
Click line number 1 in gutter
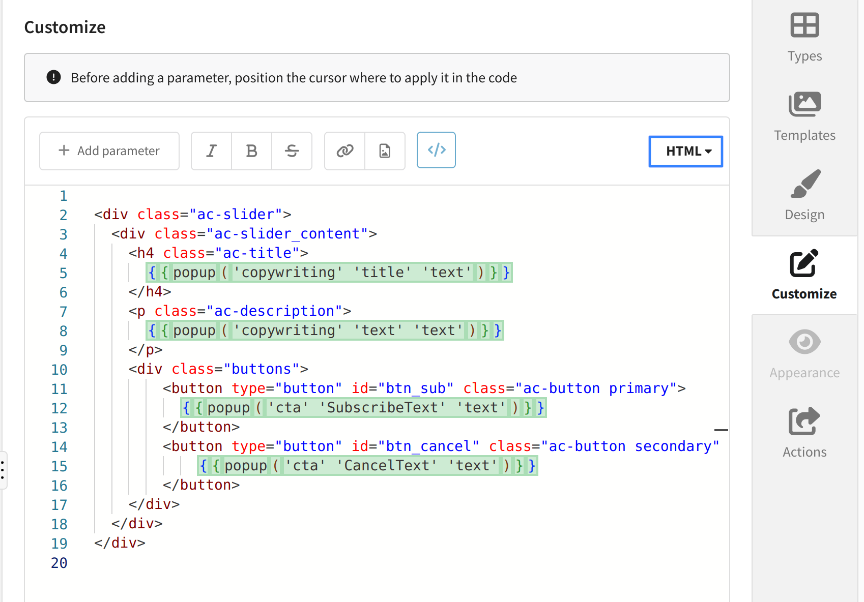(63, 196)
